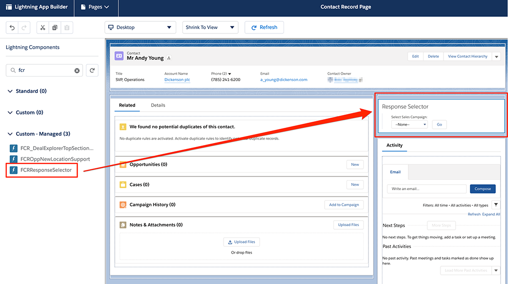Click the a_young@dickenson.com email link

click(x=283, y=80)
